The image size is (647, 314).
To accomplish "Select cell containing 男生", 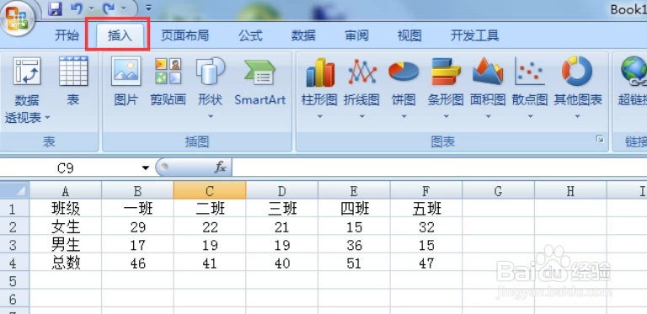I will point(65,245).
